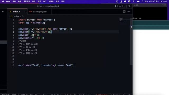The height and width of the screenshot is (95, 169).
Task: Switch to the package.json tab
Action: tap(40, 12)
